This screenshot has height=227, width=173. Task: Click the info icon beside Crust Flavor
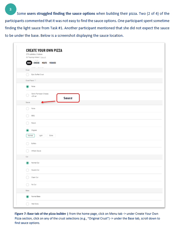(x=35, y=80)
